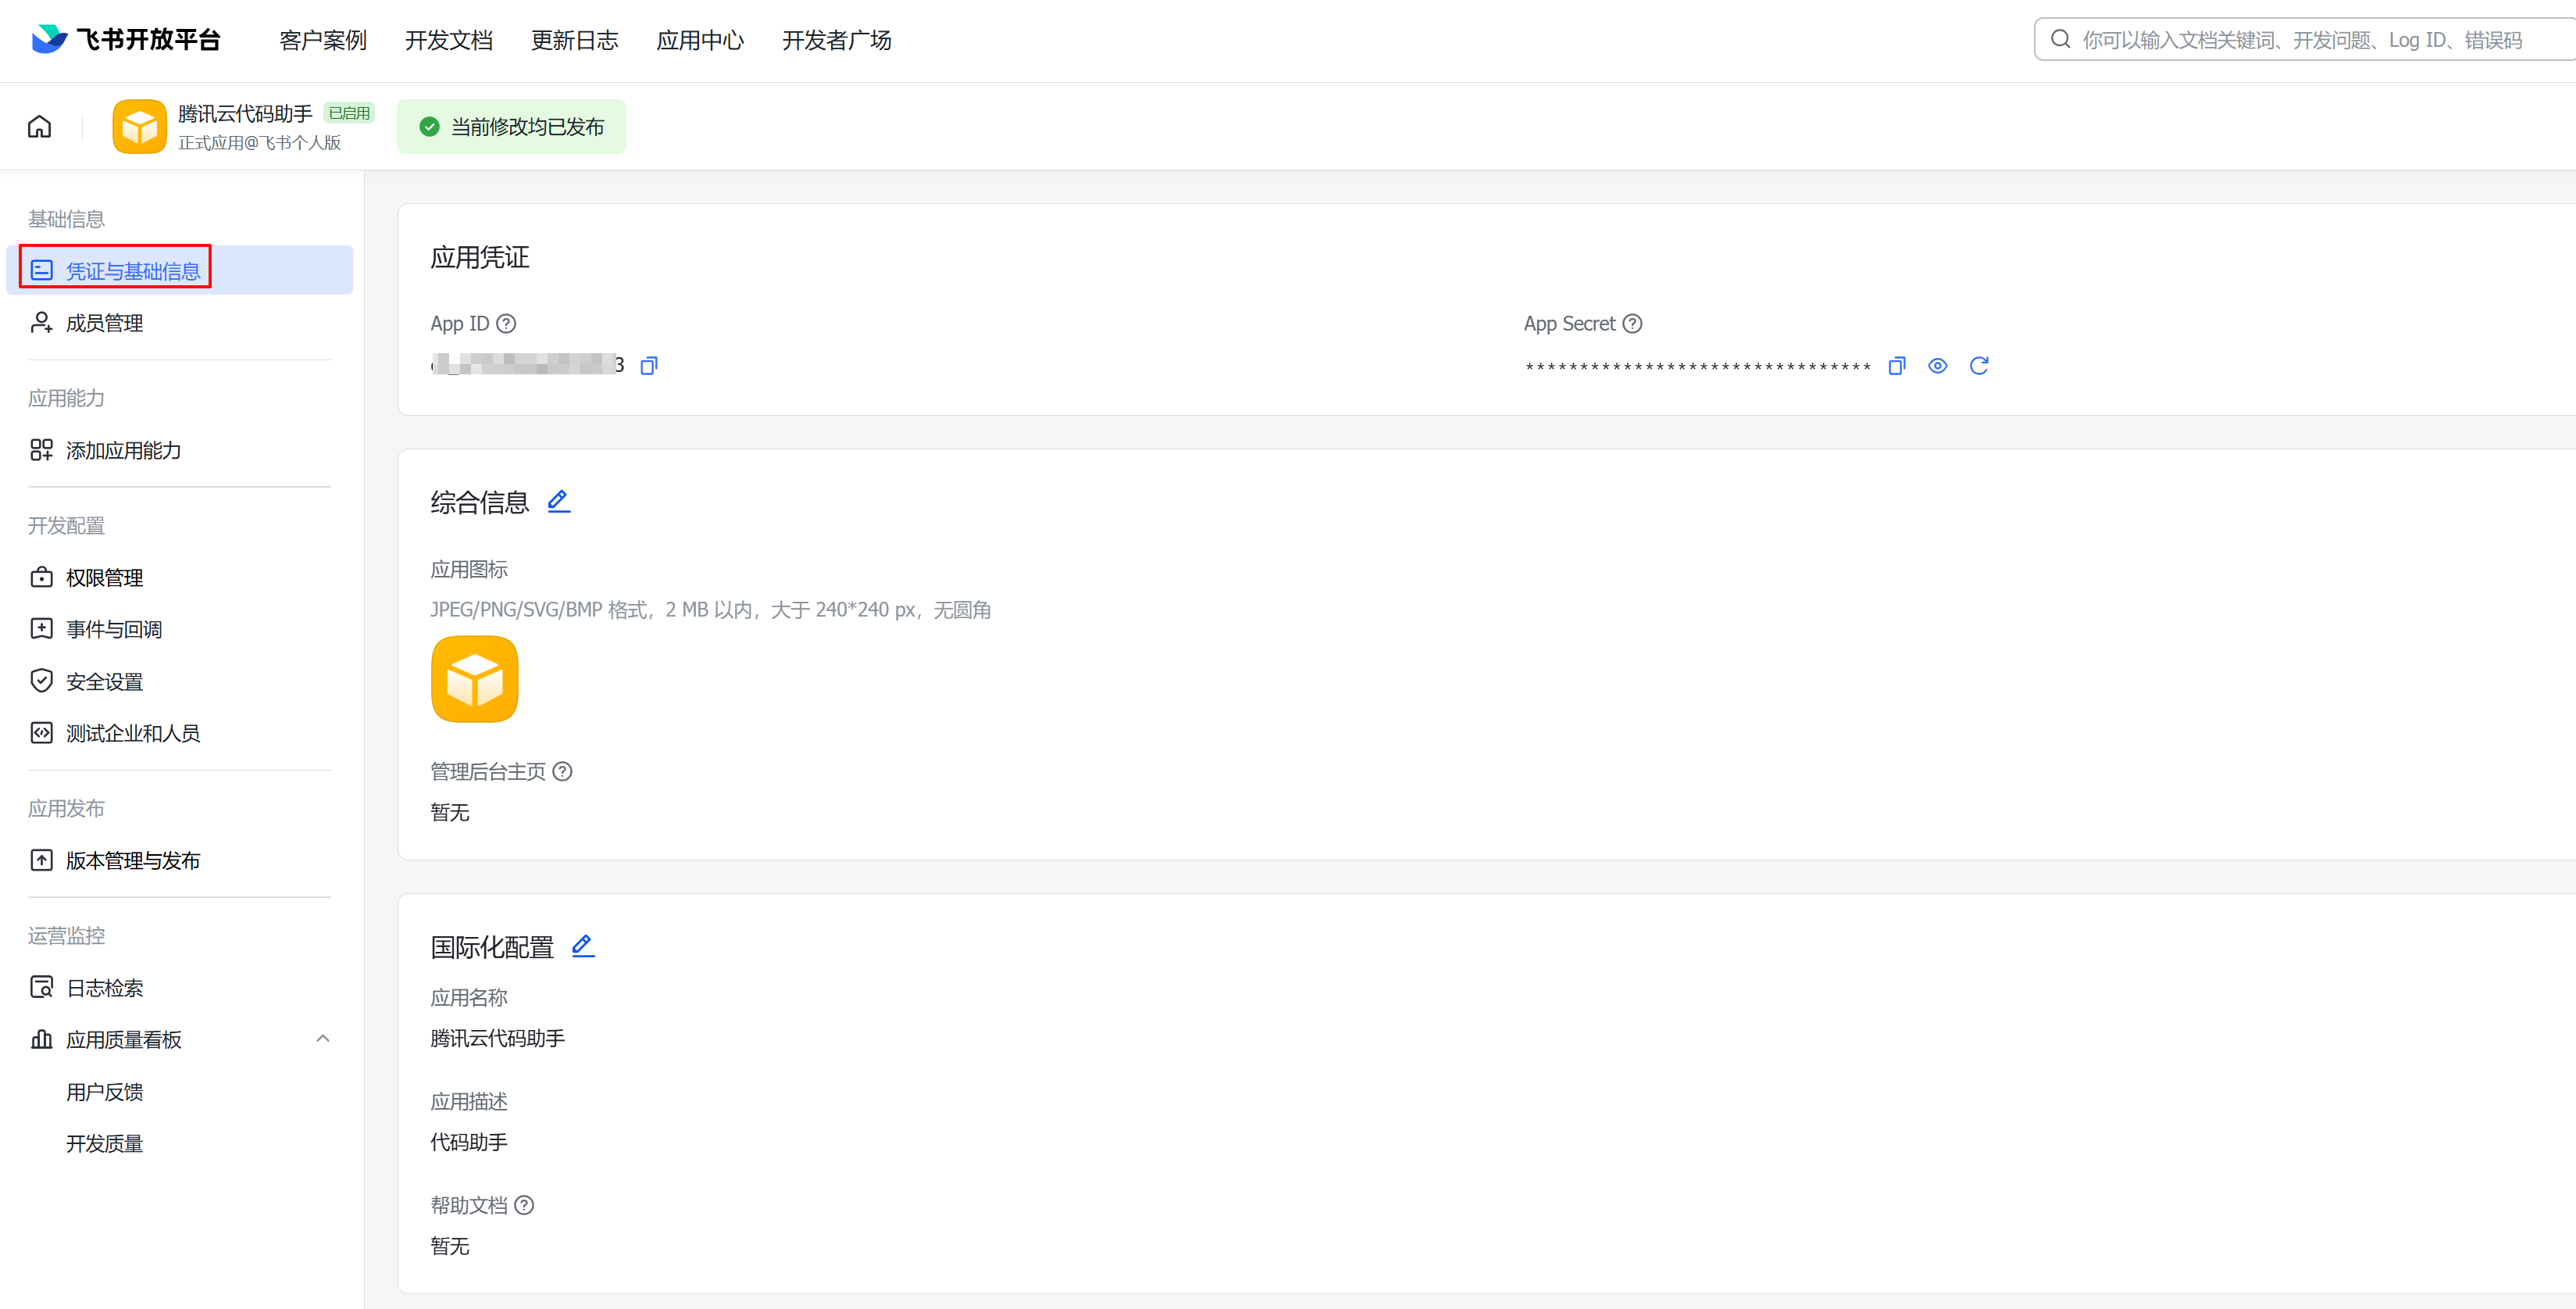
Task: Collapse the 应用质量看板 submenu
Action: (x=322, y=1039)
